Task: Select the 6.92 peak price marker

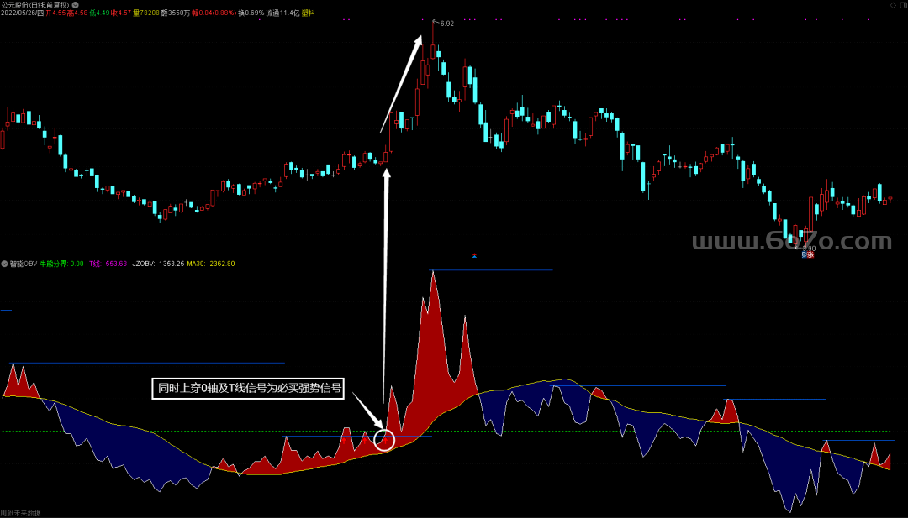Action: [x=446, y=24]
